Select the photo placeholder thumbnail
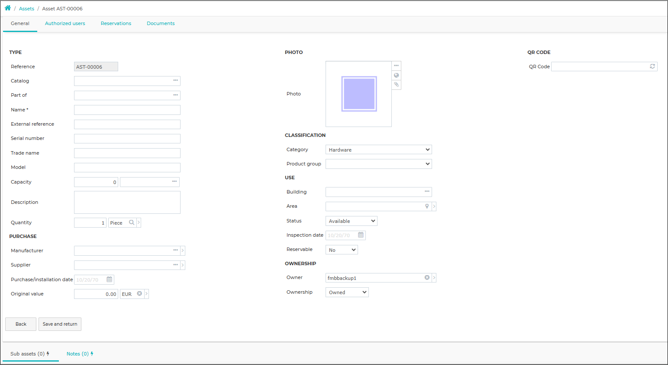This screenshot has width=668, height=365. (359, 94)
